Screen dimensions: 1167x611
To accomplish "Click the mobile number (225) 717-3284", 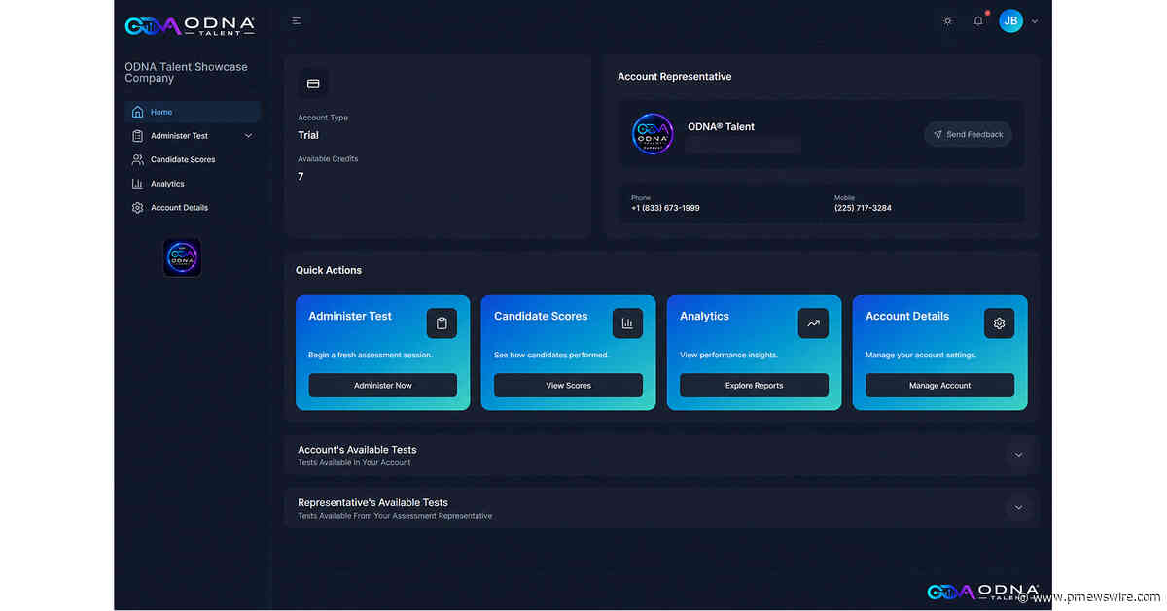I will (x=863, y=208).
